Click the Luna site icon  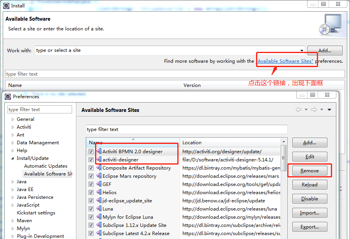(x=99, y=209)
